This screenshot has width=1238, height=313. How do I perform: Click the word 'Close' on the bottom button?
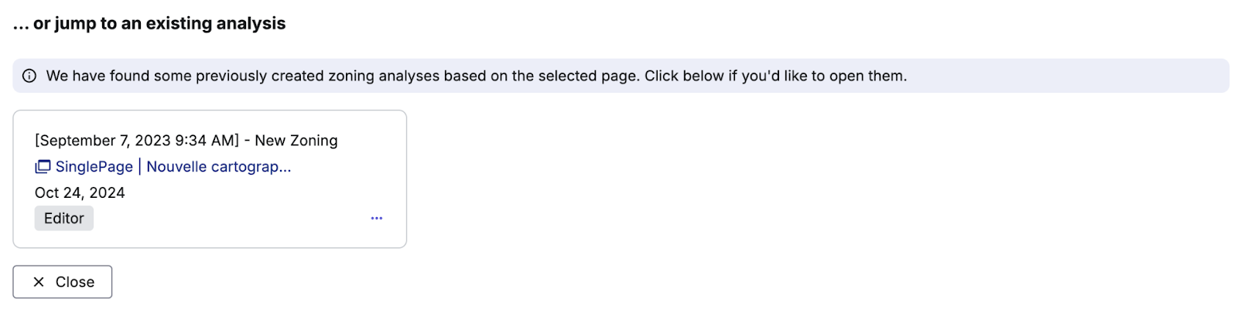75,282
